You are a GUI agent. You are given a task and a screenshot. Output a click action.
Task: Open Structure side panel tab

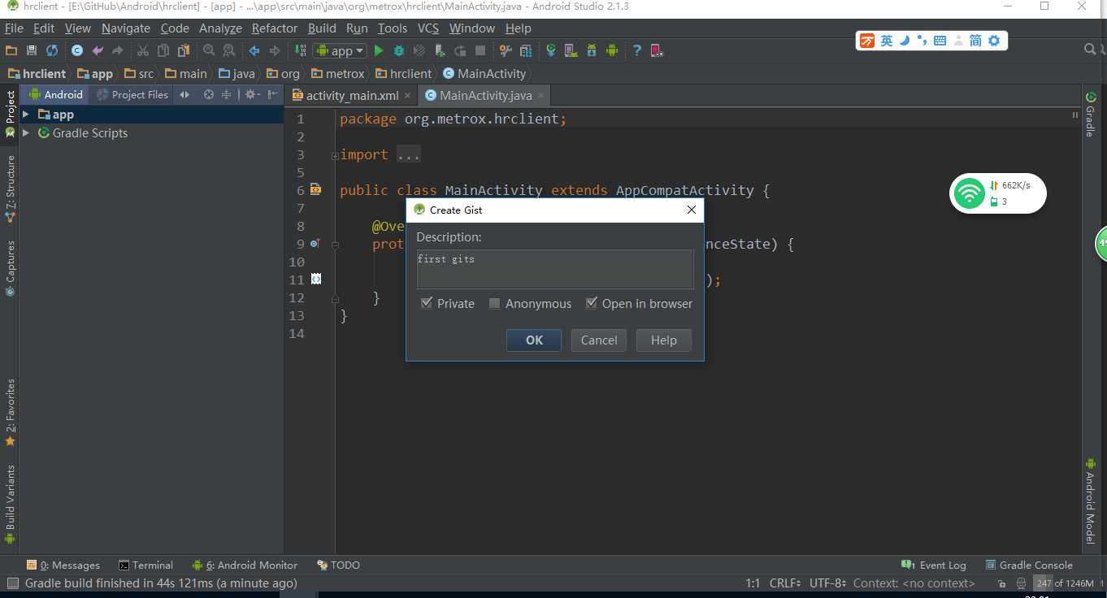[11, 188]
